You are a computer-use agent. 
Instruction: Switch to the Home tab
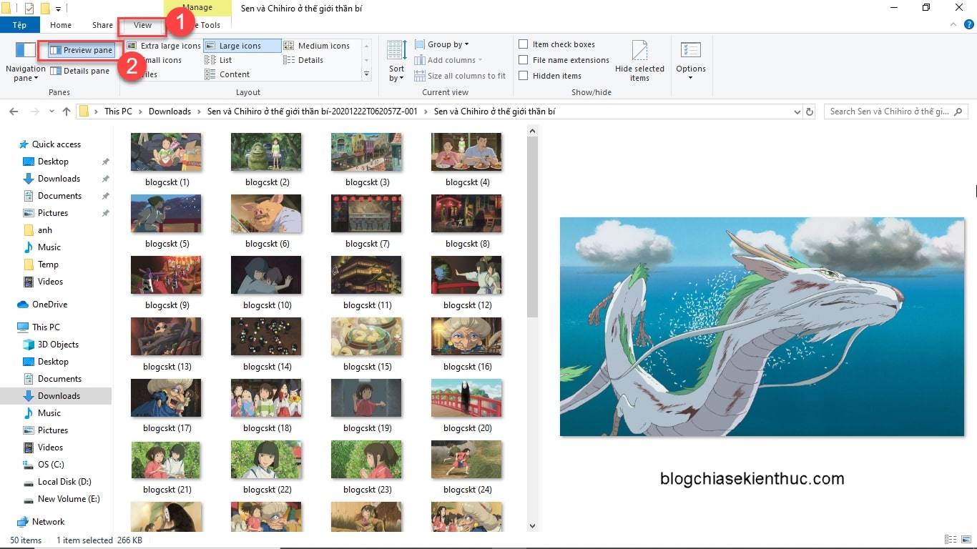click(x=61, y=25)
